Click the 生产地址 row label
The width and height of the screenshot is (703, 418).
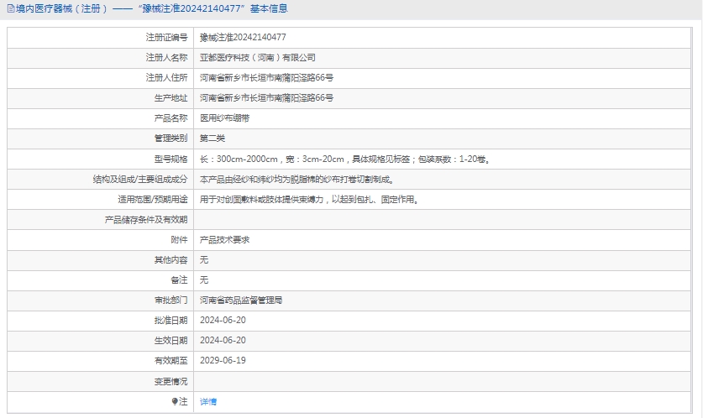coord(171,98)
